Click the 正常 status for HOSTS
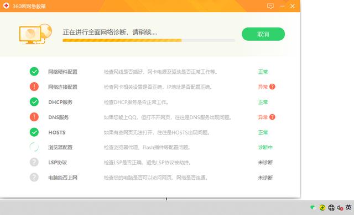Image resolution: width=354 pixels, height=215 pixels. [263, 132]
